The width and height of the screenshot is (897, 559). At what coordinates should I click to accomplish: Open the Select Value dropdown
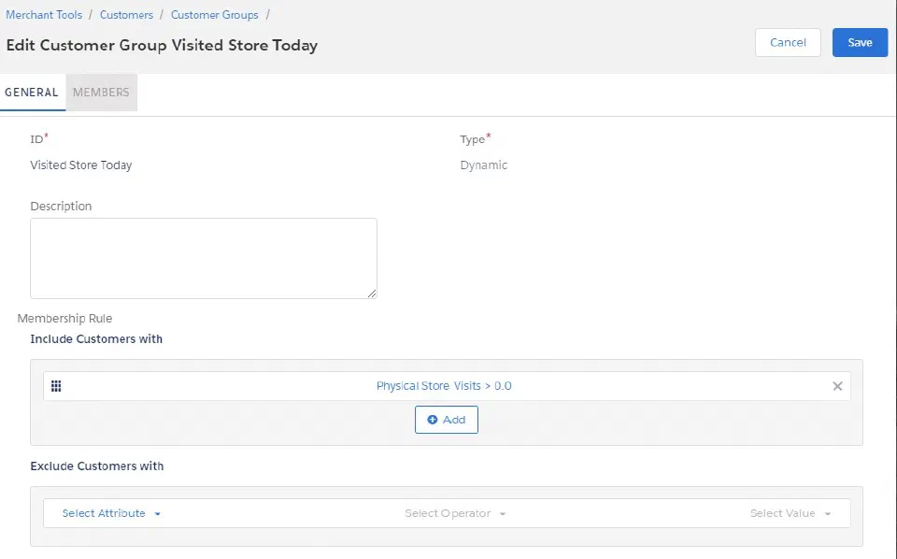pos(790,513)
